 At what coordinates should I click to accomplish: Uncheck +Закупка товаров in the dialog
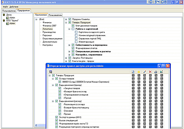pyautogui.click(x=60, y=88)
